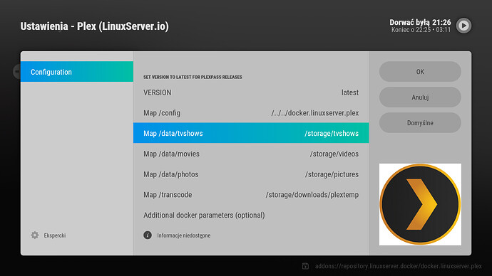
Task: Click the 'Informacje niedostępne' help text
Action: tap(184, 235)
